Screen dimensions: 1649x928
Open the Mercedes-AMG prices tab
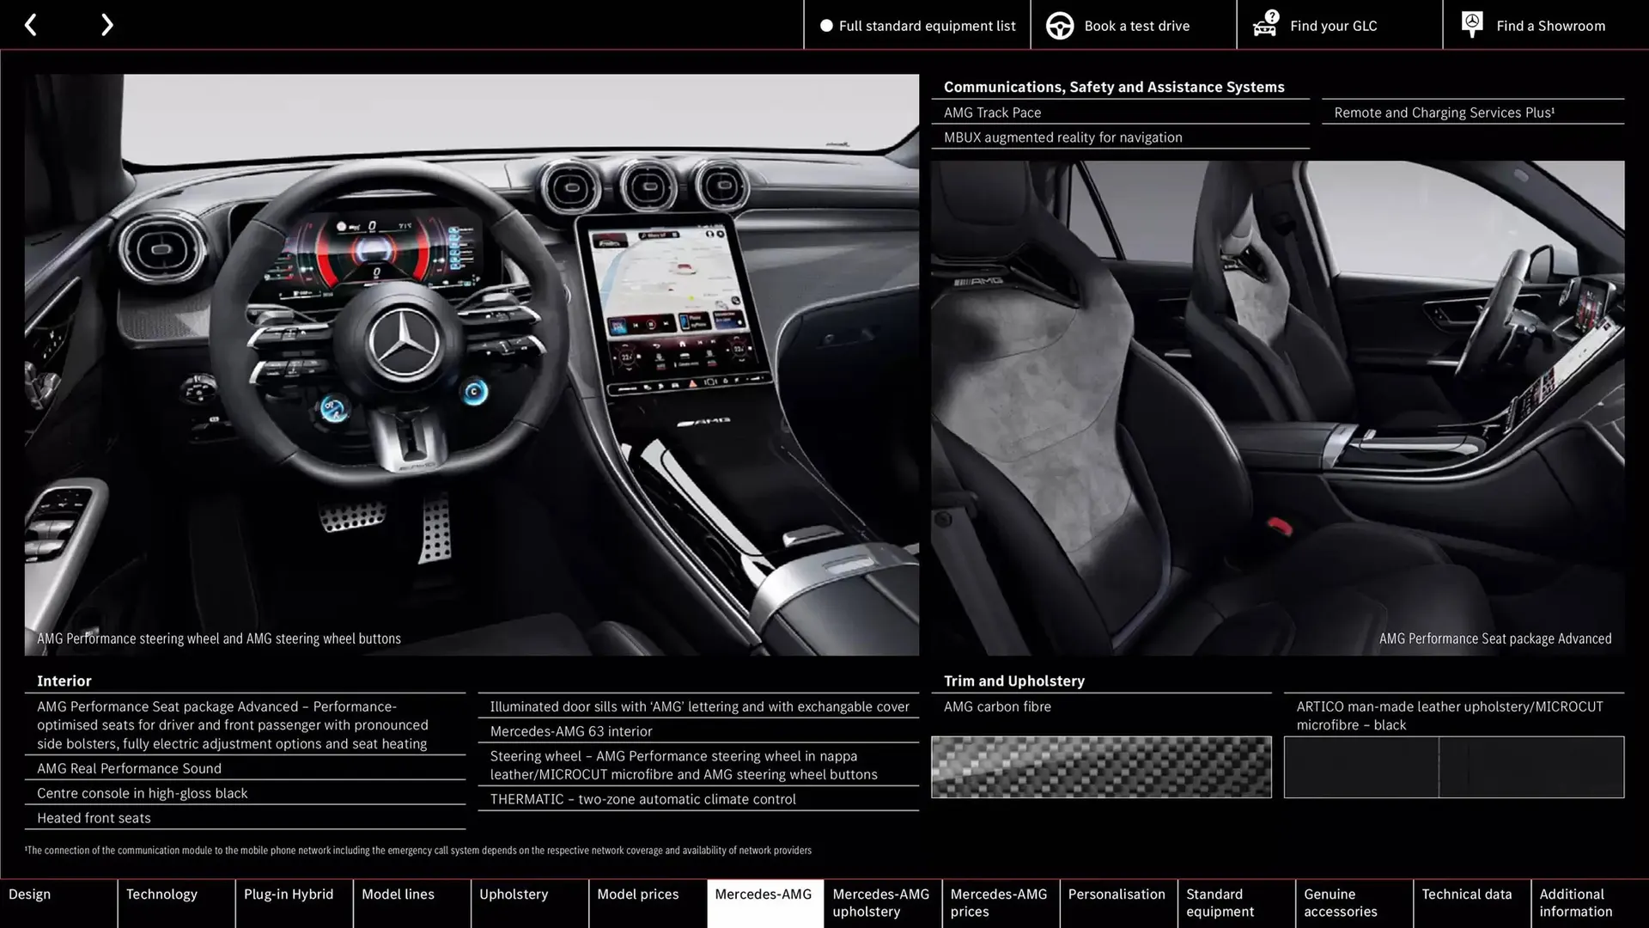tap(1001, 903)
